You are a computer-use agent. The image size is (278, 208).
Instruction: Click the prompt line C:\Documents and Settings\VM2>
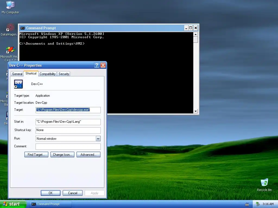pyautogui.click(x=52, y=44)
